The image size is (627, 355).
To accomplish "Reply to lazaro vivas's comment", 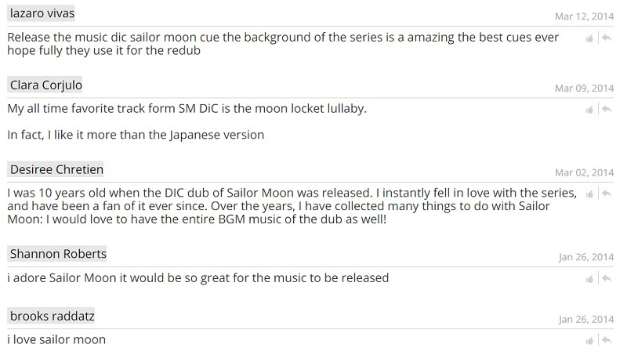I will [x=607, y=38].
